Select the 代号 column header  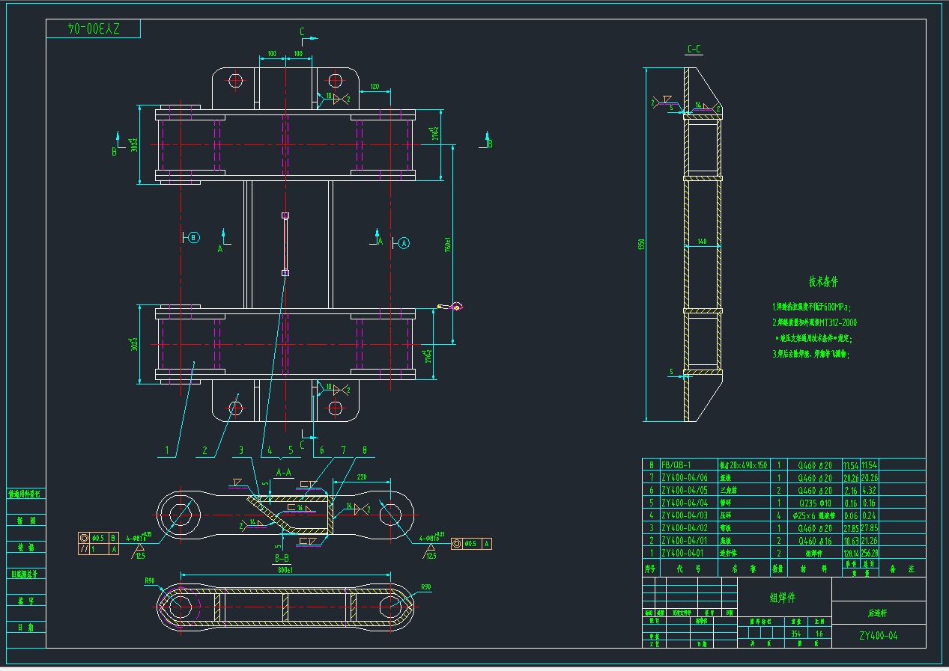(688, 569)
